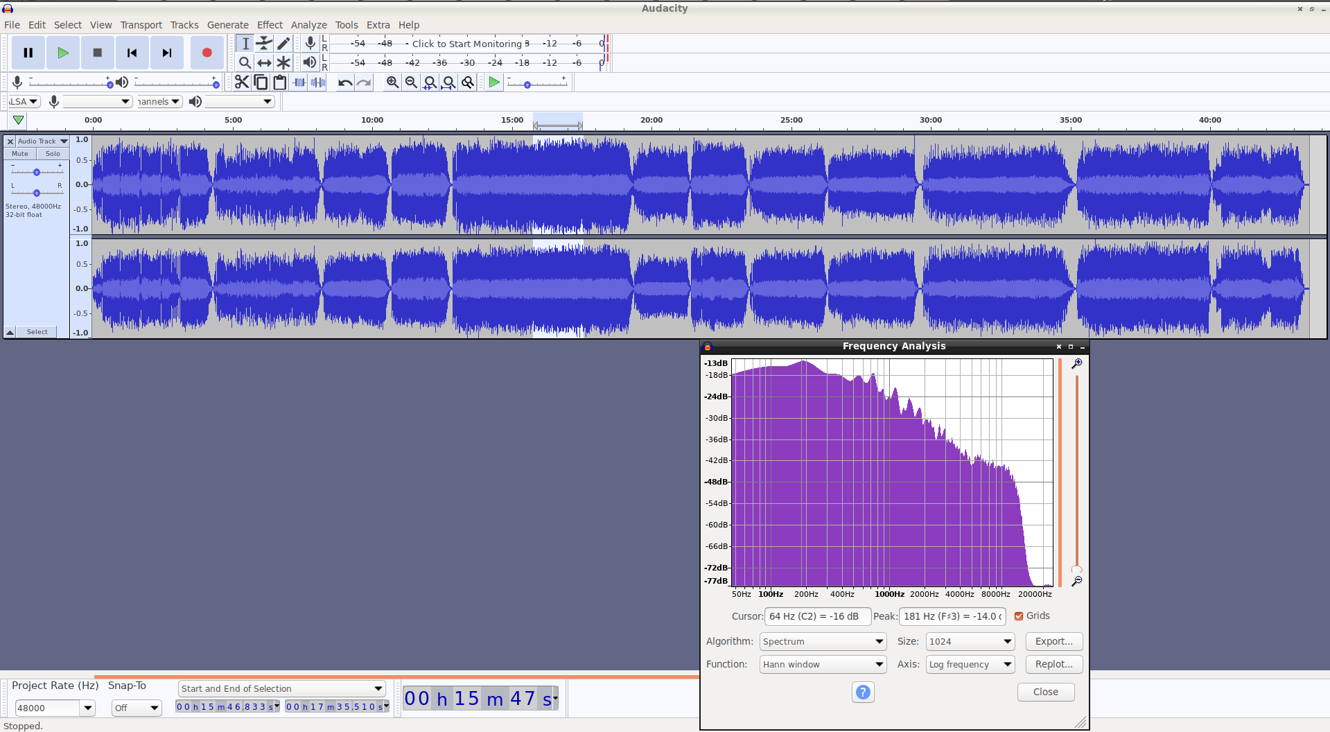Open the Generate menu

[227, 25]
